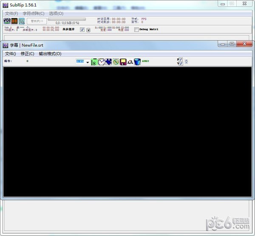The height and width of the screenshot is (236, 255).
Task: Click the down arrow of the toolbar spinner
Action: point(186,63)
